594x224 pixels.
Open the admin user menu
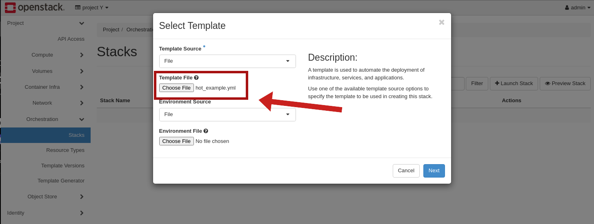click(577, 7)
